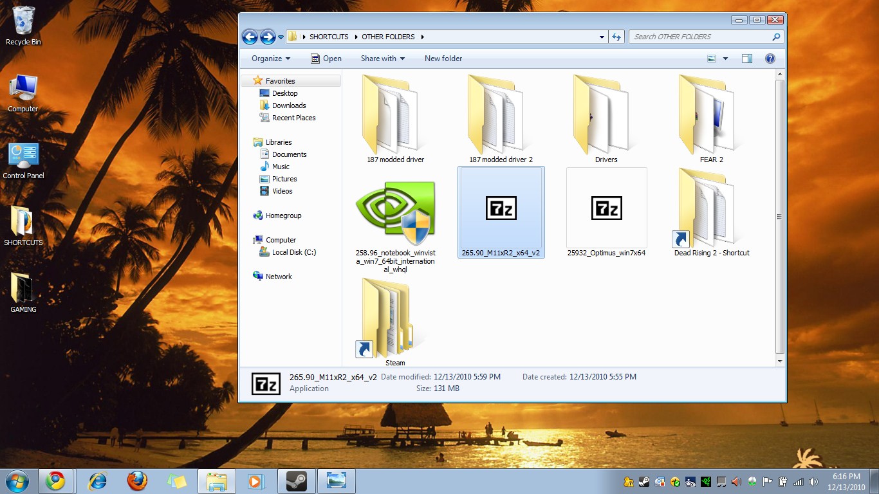This screenshot has width=879, height=494.
Task: Click the network signal tray icon
Action: [799, 482]
